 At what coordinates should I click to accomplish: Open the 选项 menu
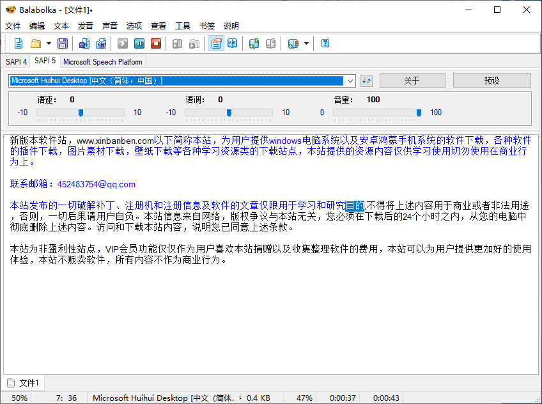point(134,26)
